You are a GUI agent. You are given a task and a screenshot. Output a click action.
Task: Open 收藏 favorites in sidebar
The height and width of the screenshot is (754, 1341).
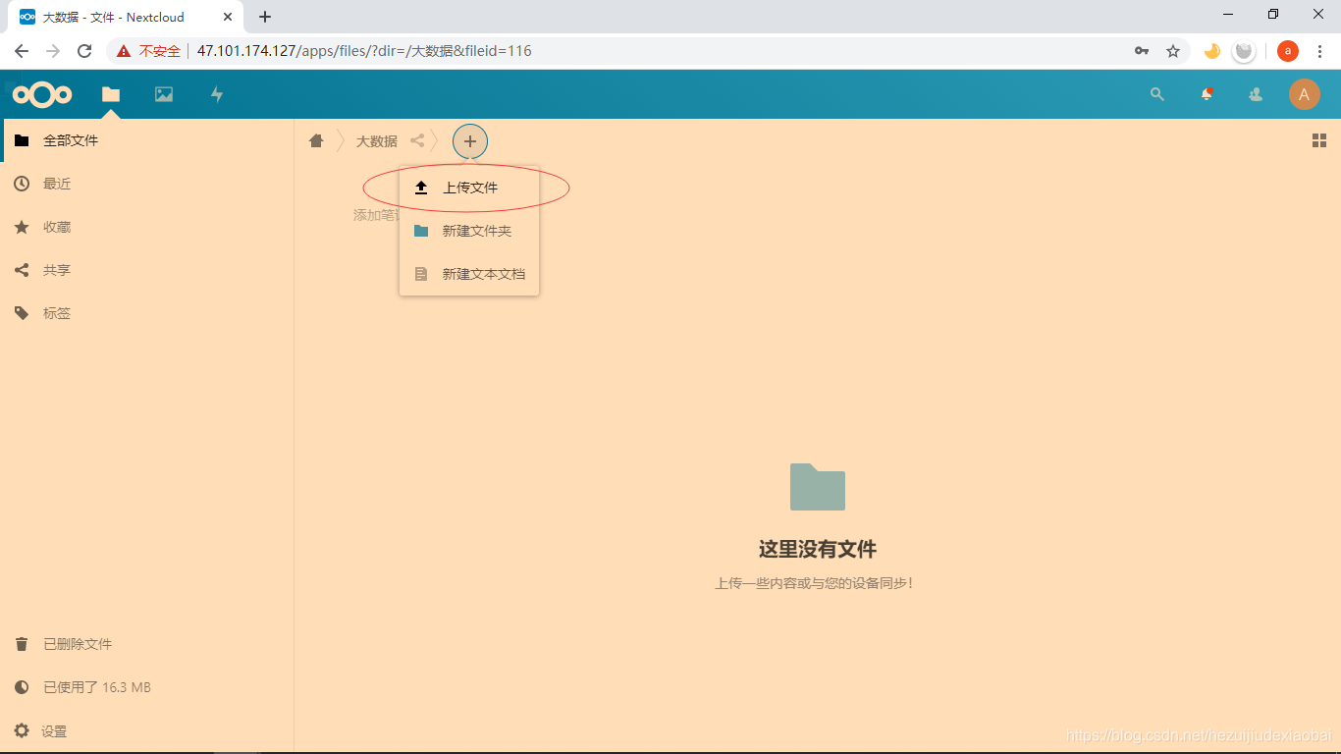point(147,227)
